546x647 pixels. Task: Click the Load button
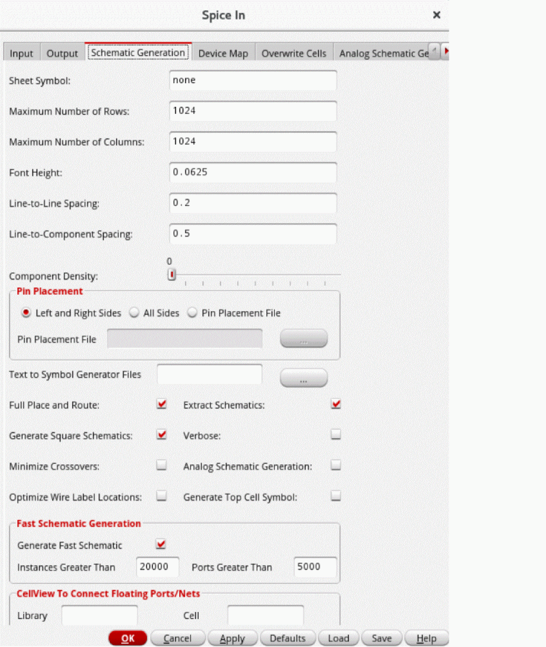click(339, 638)
